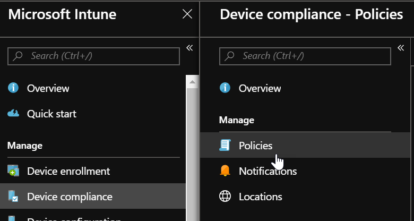
Task: Click the magnifier icon in Intune search
Action: coord(19,56)
